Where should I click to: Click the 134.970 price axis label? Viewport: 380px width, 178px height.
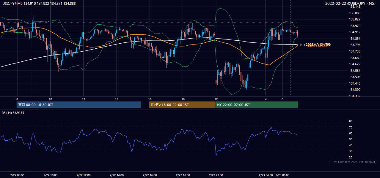[355, 26]
